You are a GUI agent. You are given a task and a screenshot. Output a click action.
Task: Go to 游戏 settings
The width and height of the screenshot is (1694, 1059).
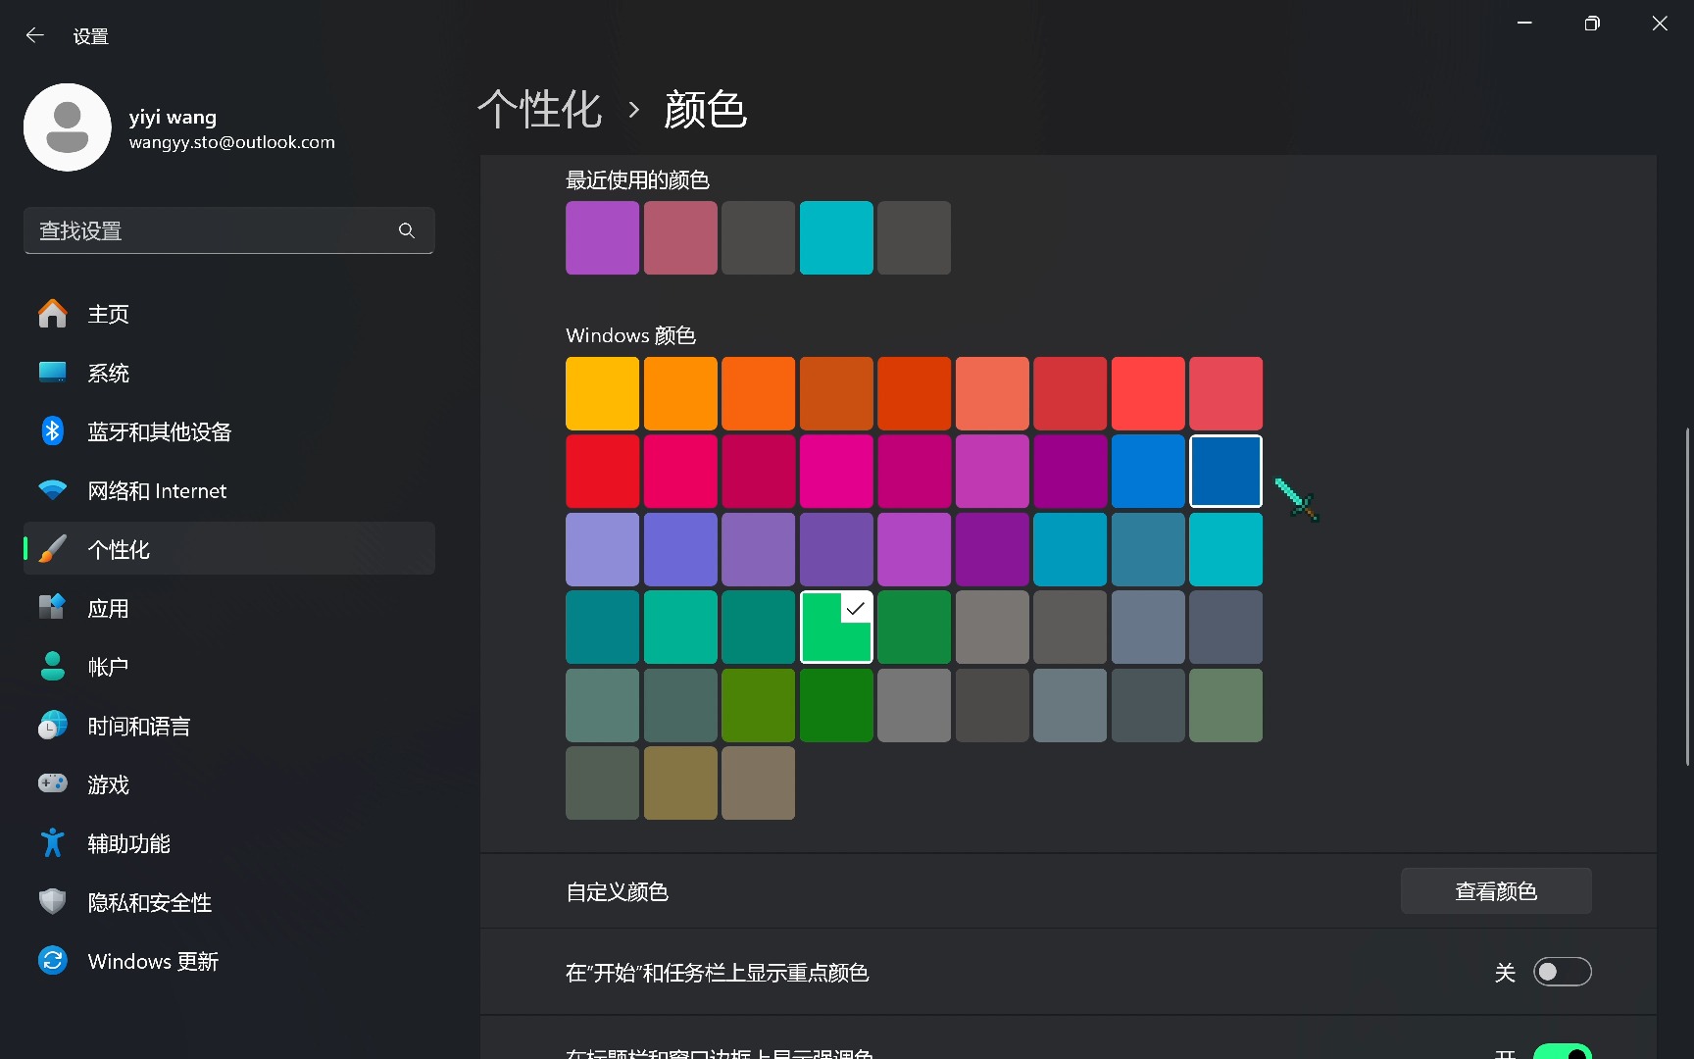[229, 784]
